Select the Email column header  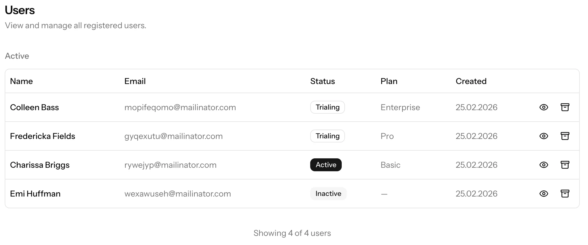click(135, 81)
